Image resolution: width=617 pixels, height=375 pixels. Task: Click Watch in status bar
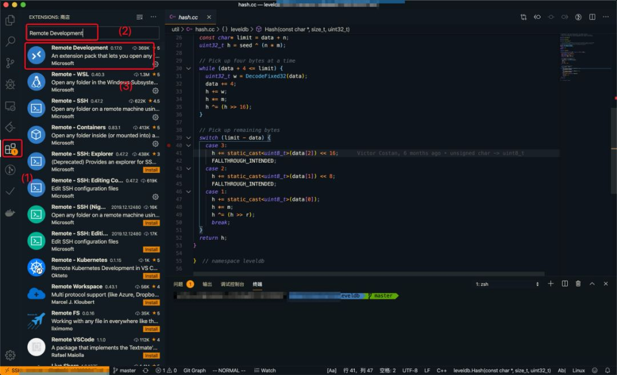coord(265,370)
